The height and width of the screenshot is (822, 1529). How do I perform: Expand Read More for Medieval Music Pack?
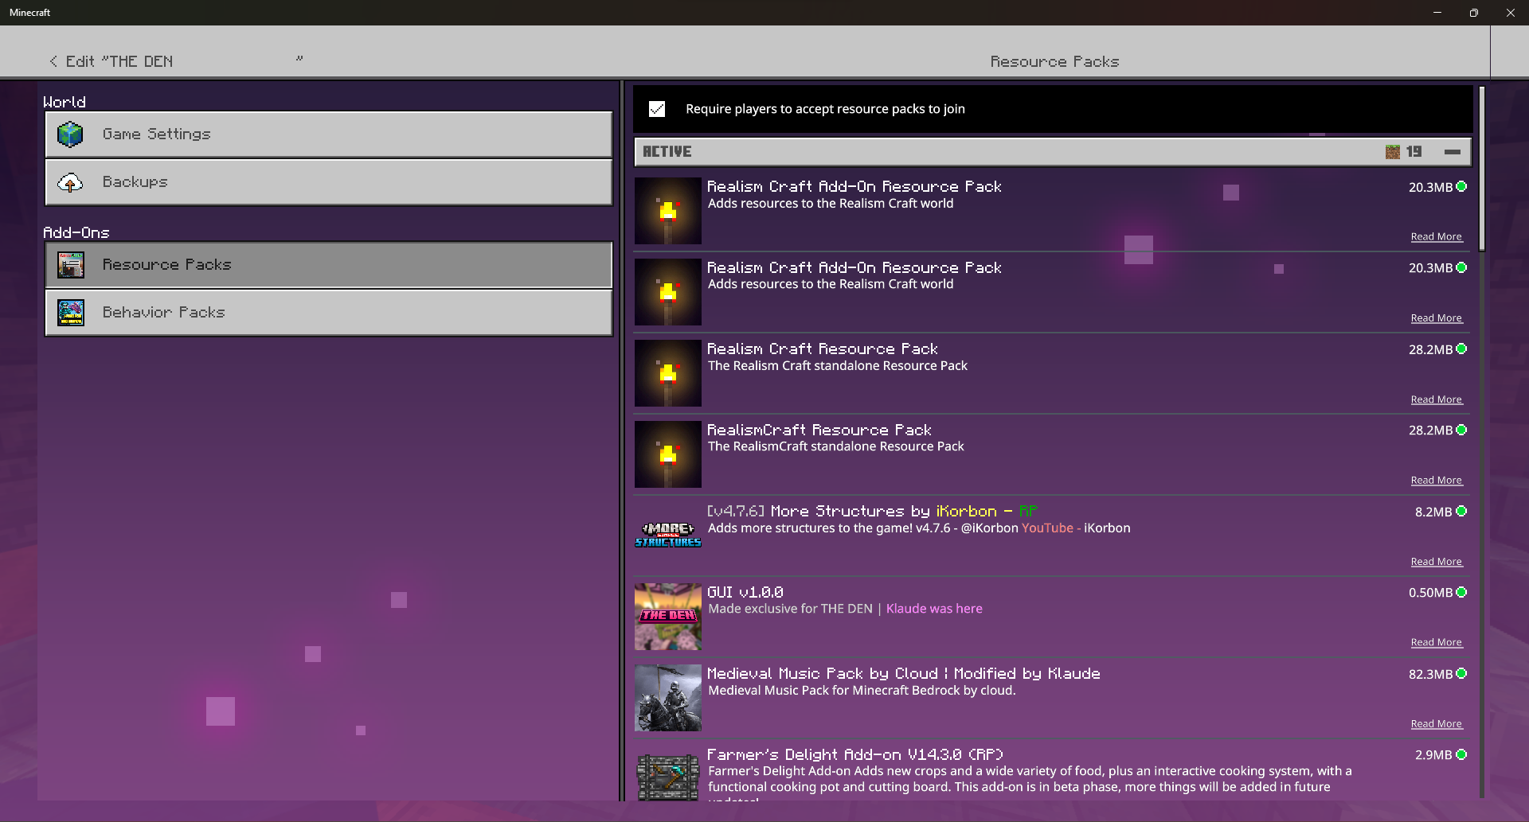point(1436,724)
